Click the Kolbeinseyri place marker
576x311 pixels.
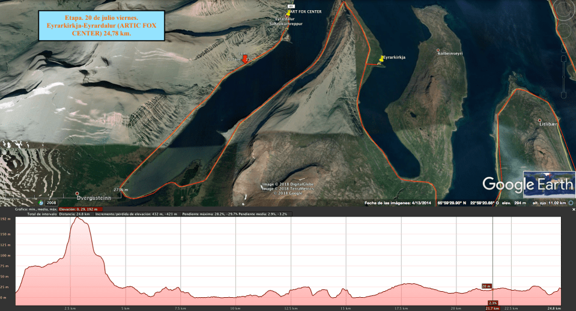click(438, 50)
